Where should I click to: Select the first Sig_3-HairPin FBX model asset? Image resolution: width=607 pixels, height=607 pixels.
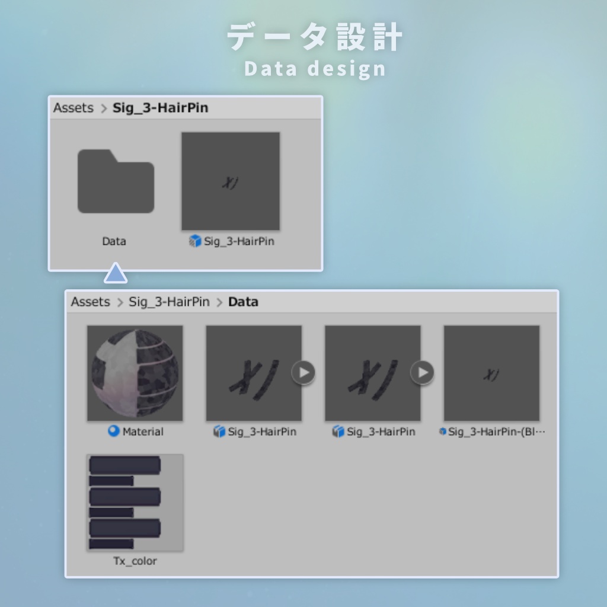[253, 372]
